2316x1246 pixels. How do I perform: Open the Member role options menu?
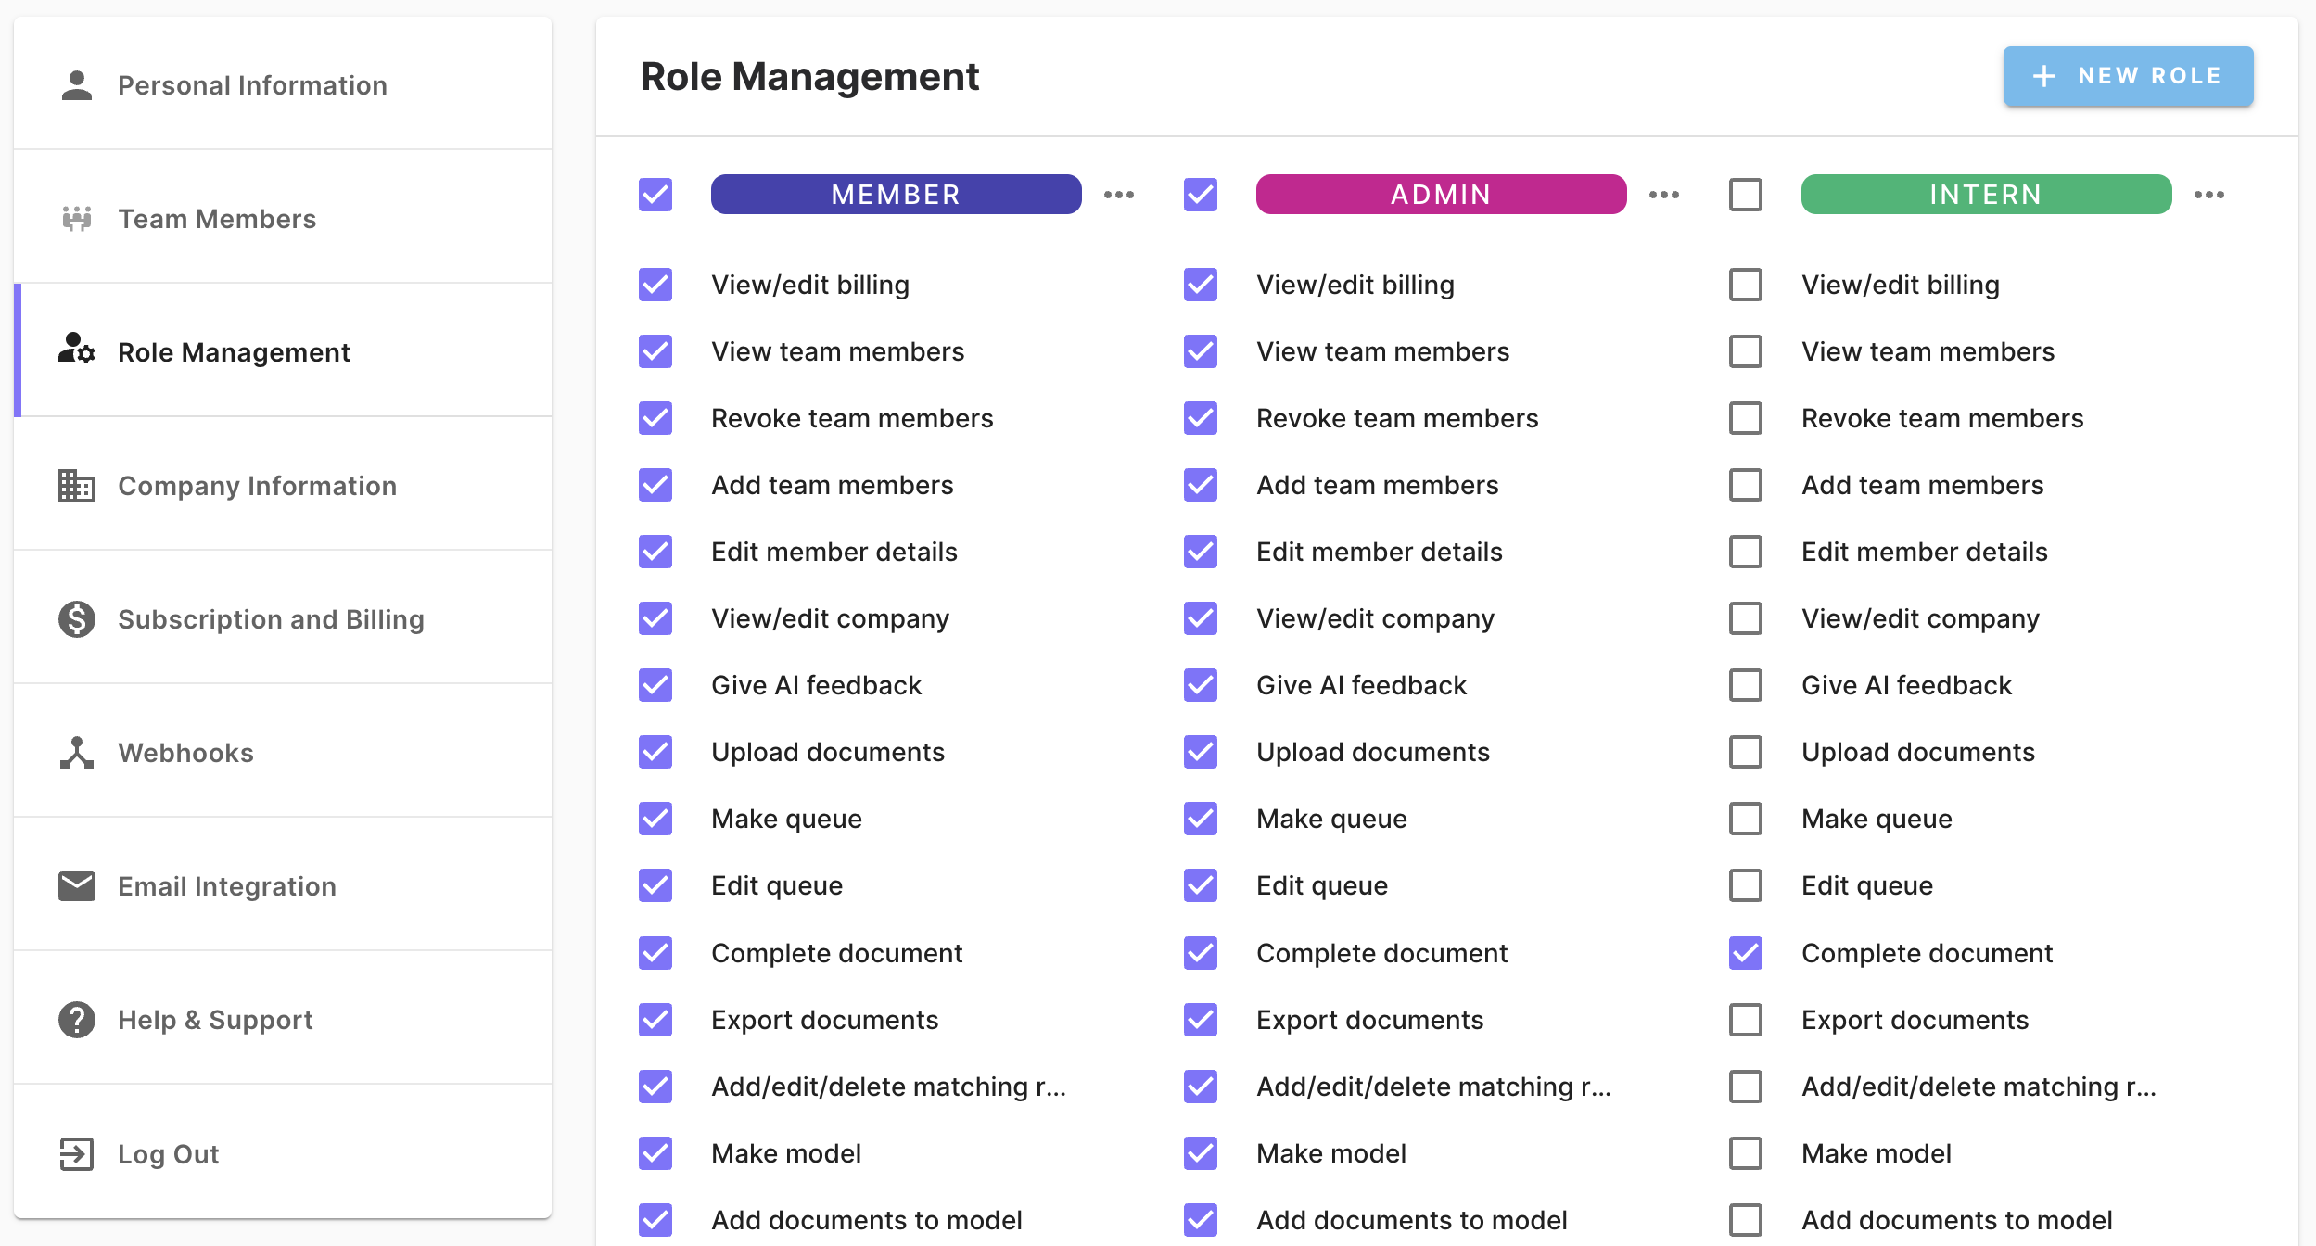pyautogui.click(x=1119, y=195)
